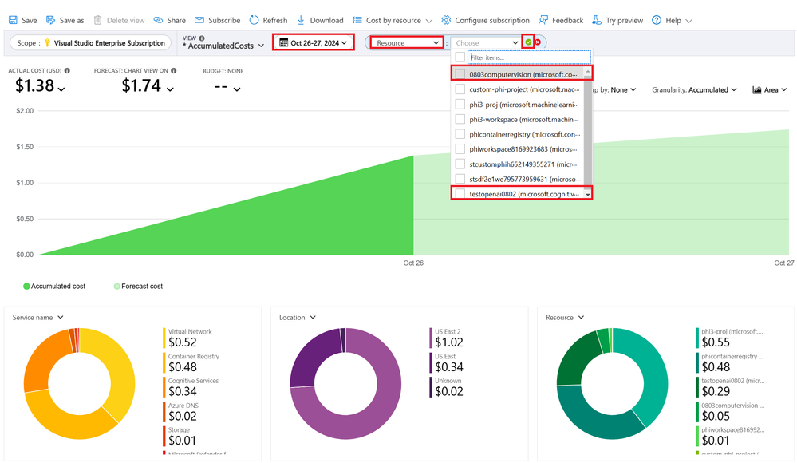Change Resource donut grouping dropdown

click(565, 318)
